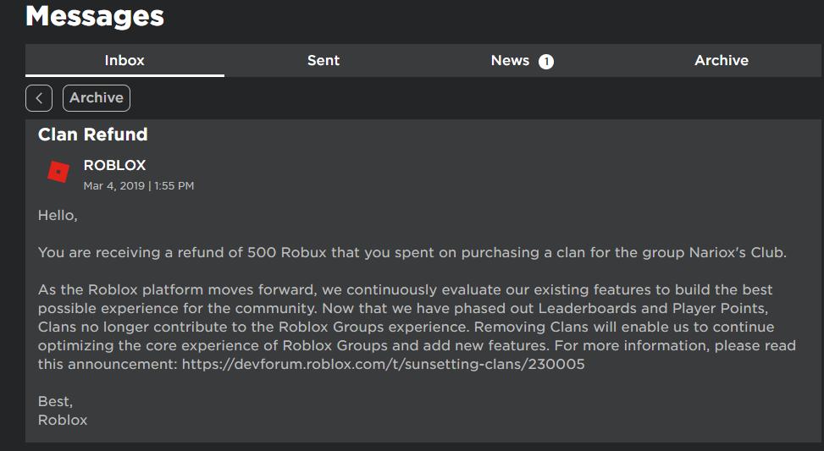824x451 pixels.
Task: Click the ROBLOX sender name
Action: click(x=114, y=165)
